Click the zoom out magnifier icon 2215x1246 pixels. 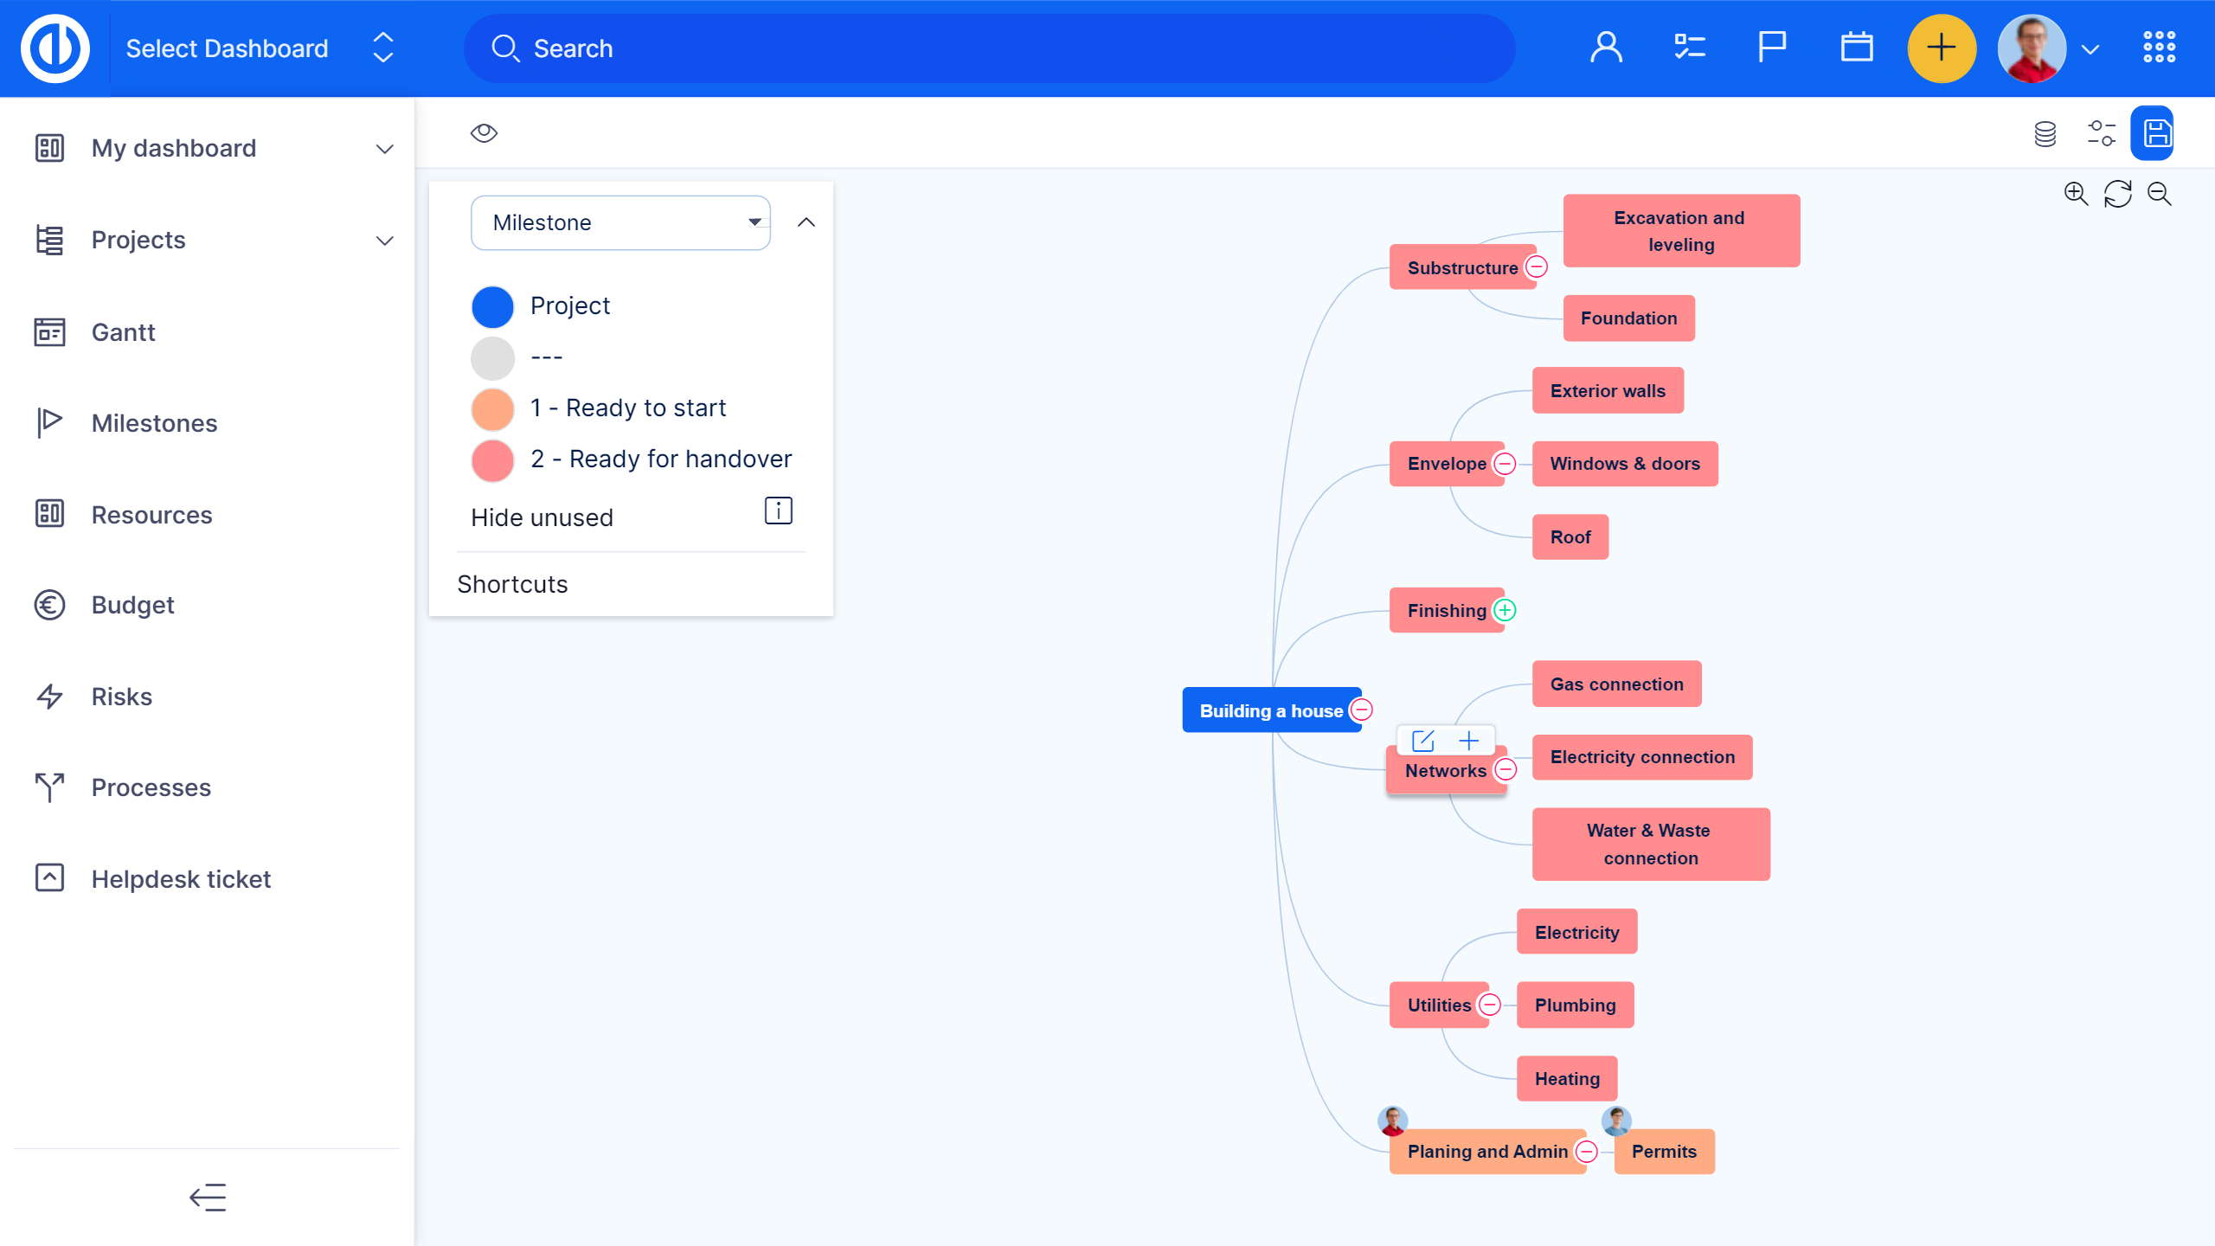click(x=2160, y=194)
